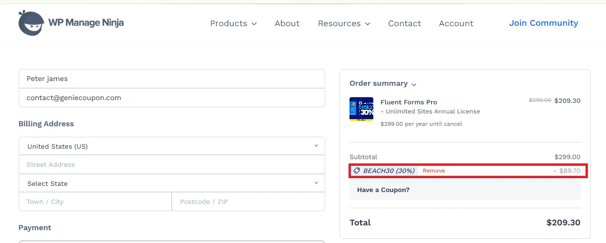Click the – $89.70 discount amount
The height and width of the screenshot is (243, 606).
(567, 171)
